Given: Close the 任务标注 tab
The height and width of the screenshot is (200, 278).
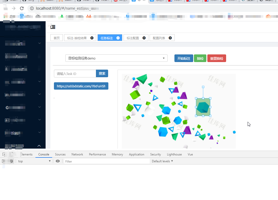Looking at the screenshot, I should (x=118, y=38).
